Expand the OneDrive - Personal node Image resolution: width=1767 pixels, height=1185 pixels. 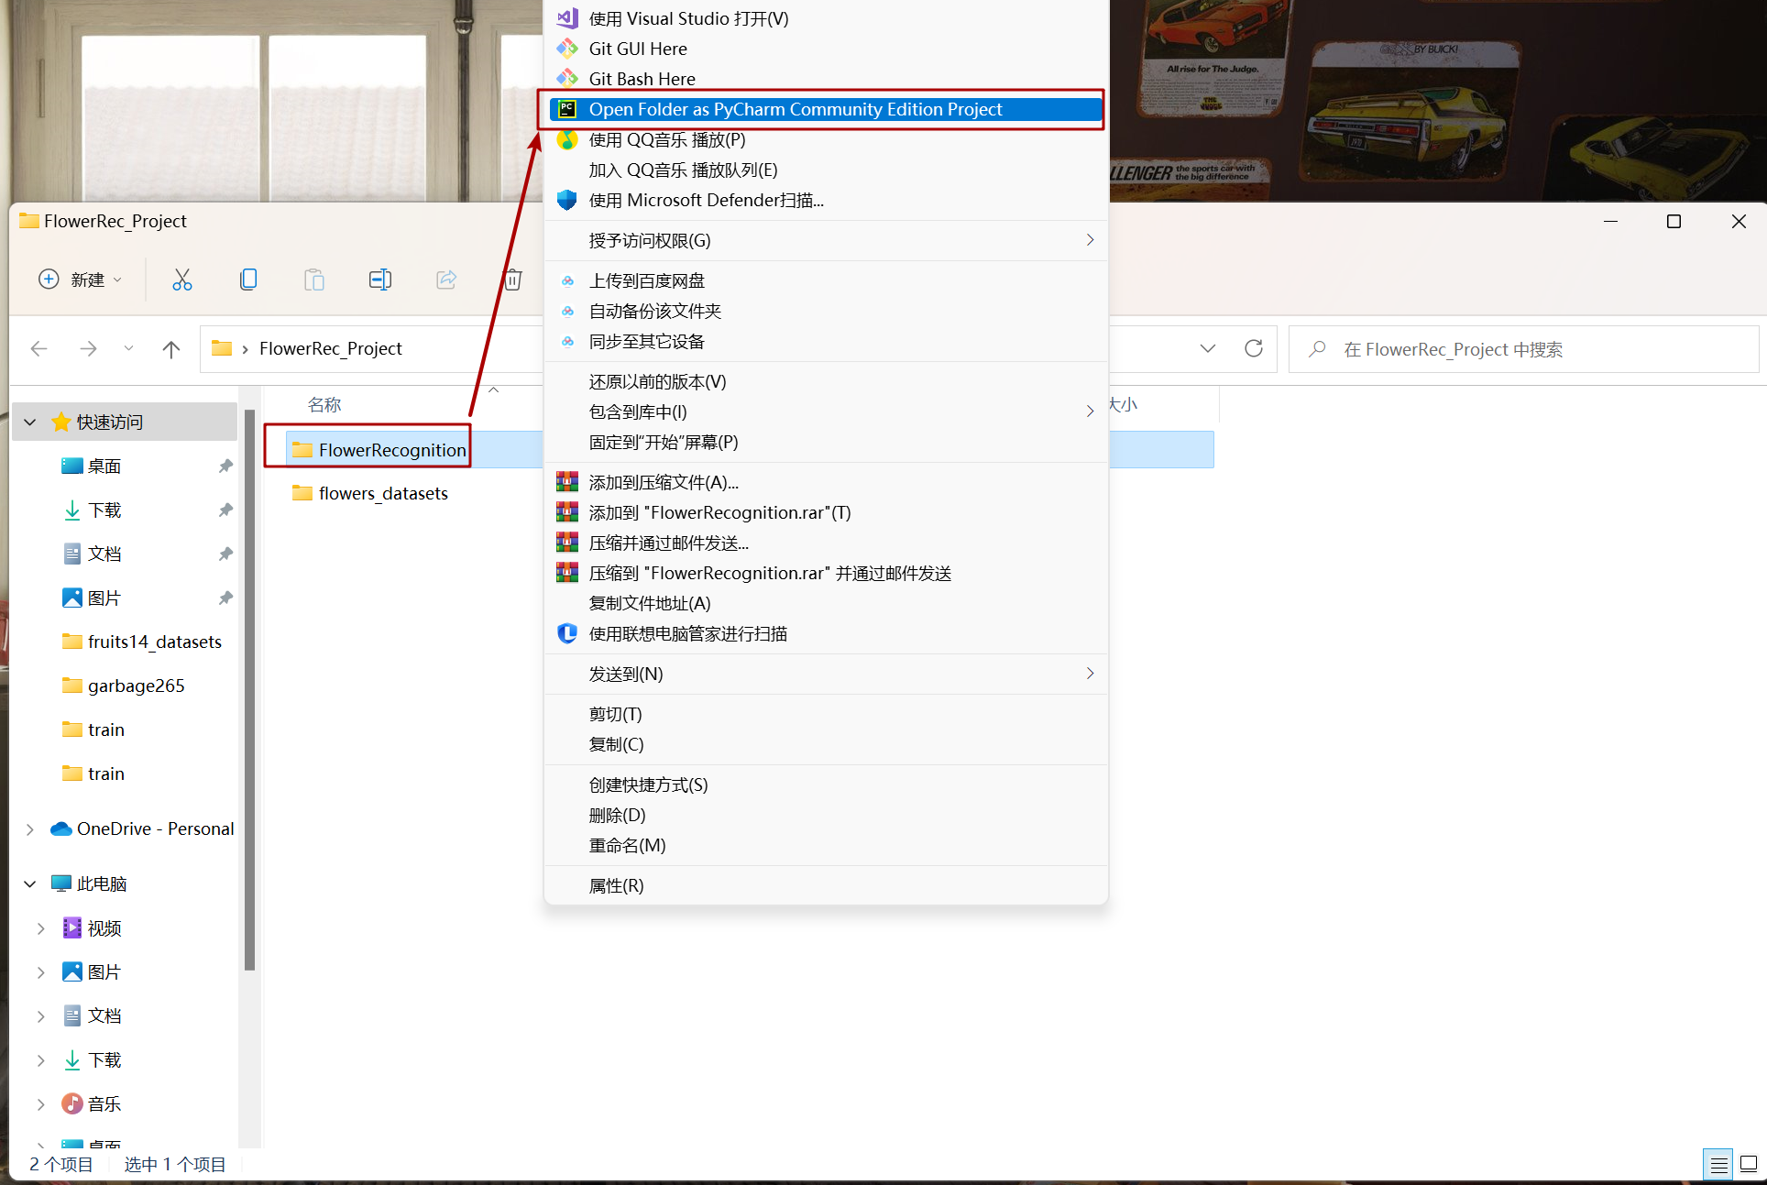[30, 828]
